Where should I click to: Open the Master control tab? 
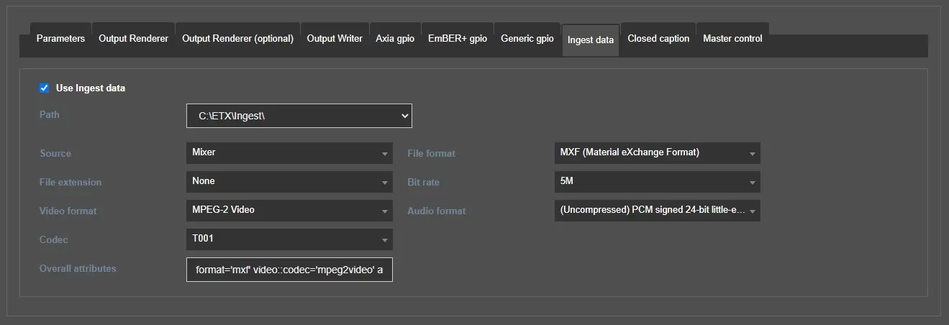(732, 39)
